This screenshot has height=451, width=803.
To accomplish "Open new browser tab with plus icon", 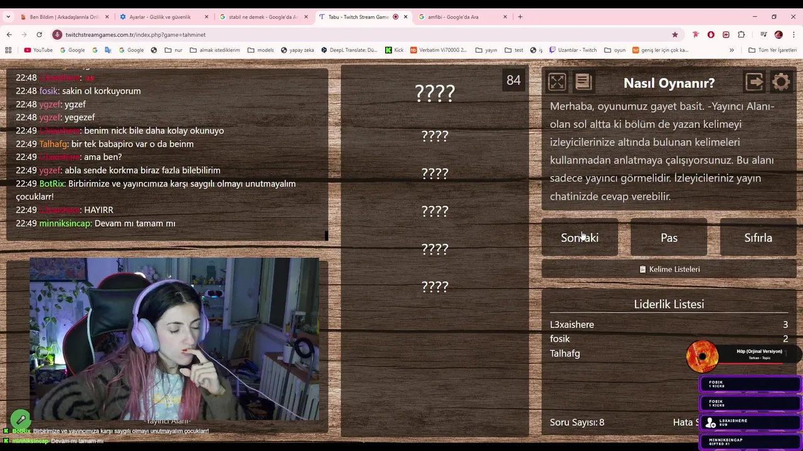I will (520, 17).
